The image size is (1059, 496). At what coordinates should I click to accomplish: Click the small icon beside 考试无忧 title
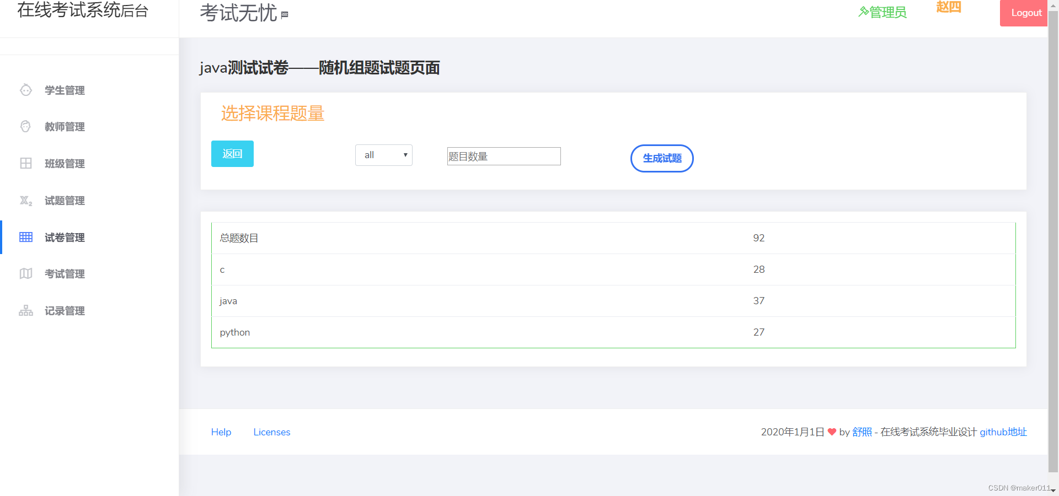pos(285,15)
